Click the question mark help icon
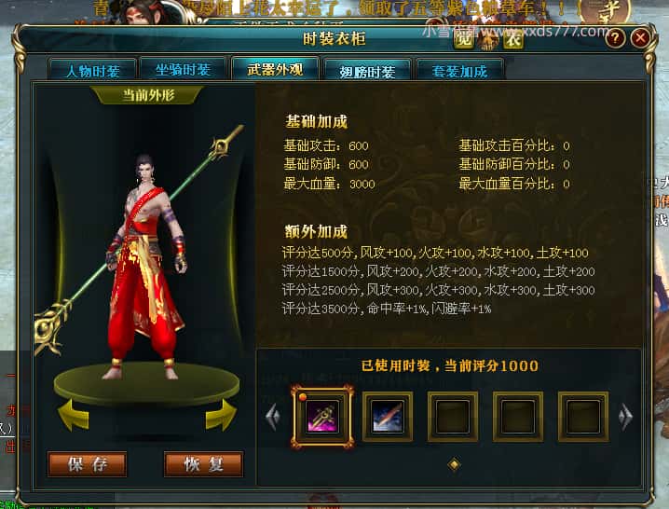669x509 pixels. point(614,38)
